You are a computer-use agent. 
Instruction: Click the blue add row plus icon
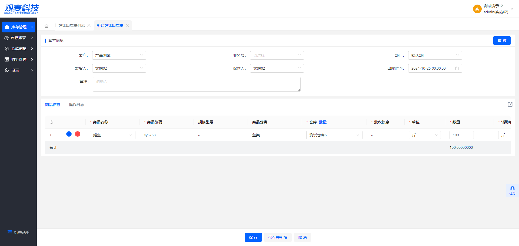click(69, 134)
